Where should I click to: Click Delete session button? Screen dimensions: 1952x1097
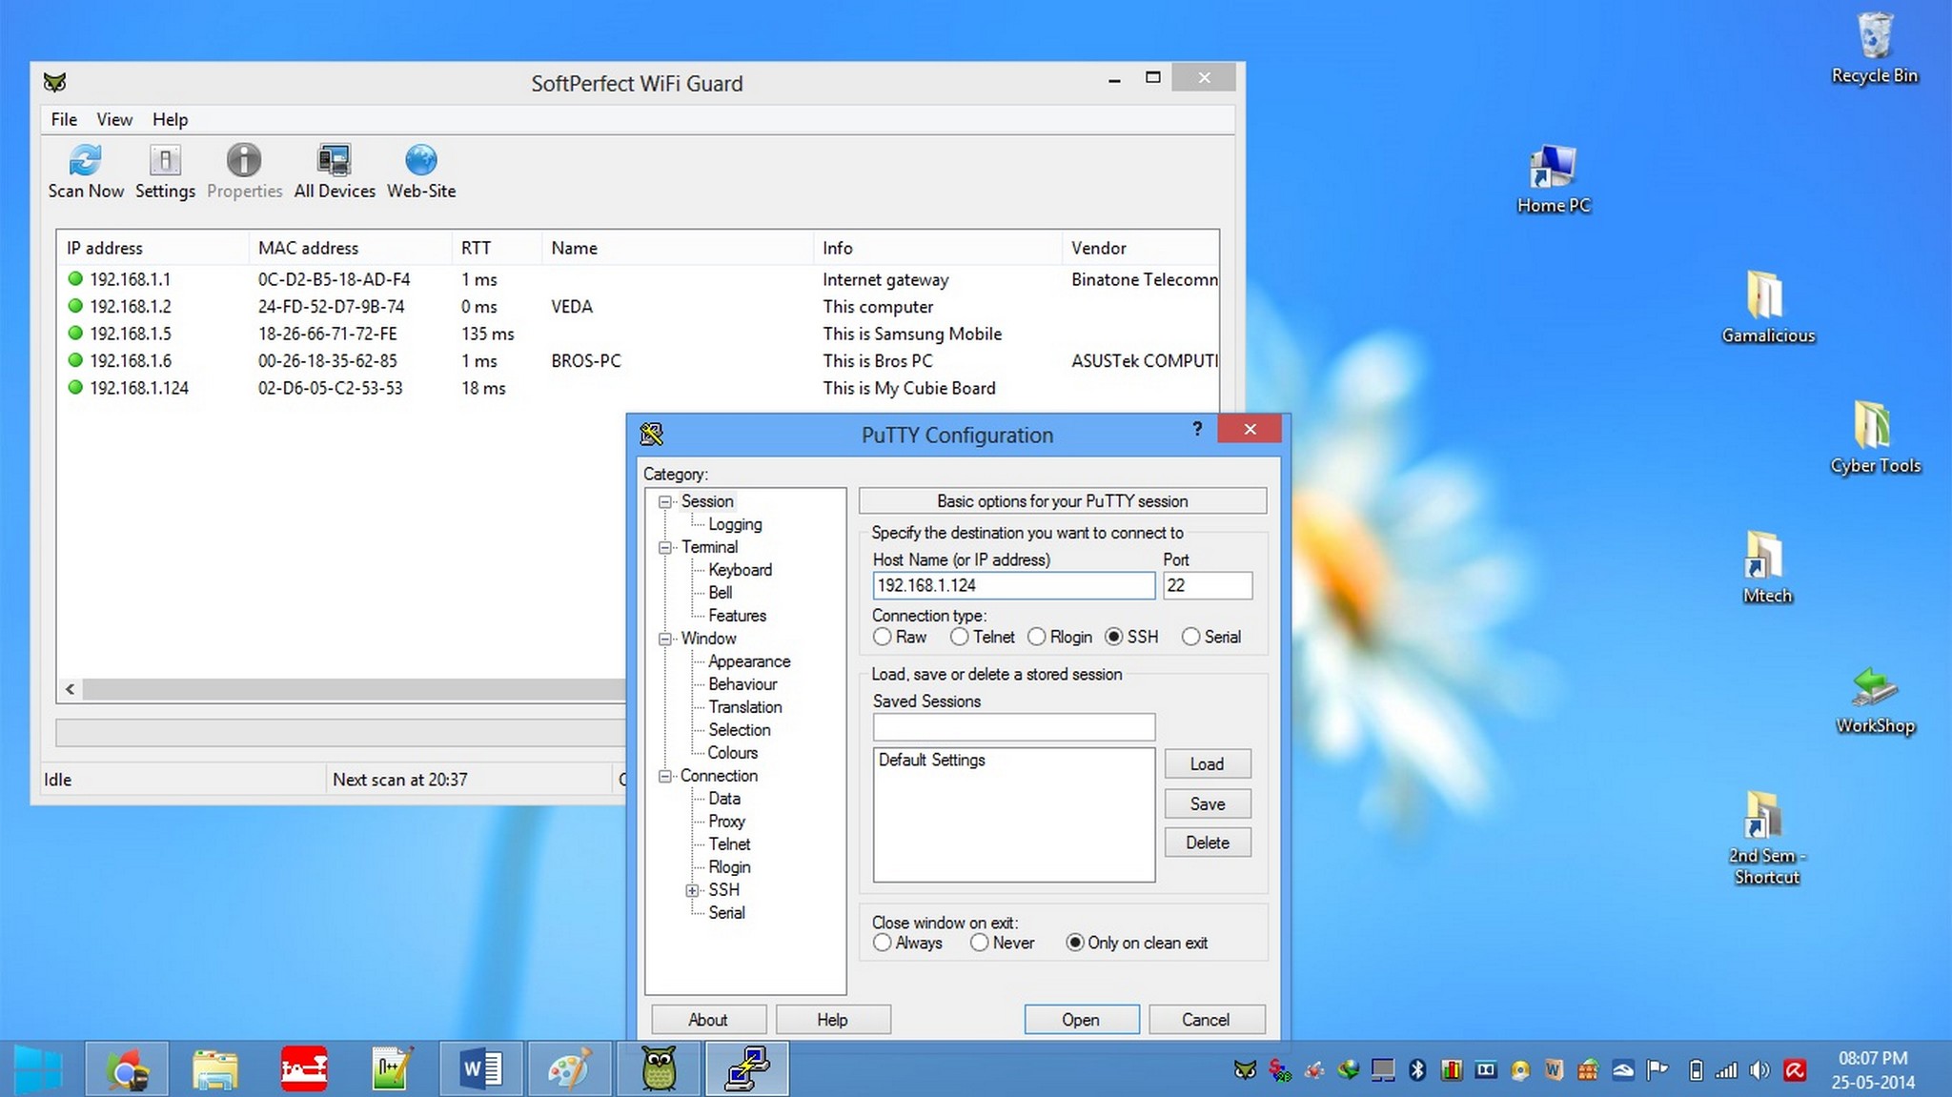click(x=1208, y=843)
